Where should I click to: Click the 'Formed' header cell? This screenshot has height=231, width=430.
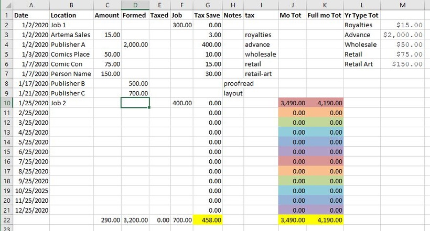click(x=135, y=15)
